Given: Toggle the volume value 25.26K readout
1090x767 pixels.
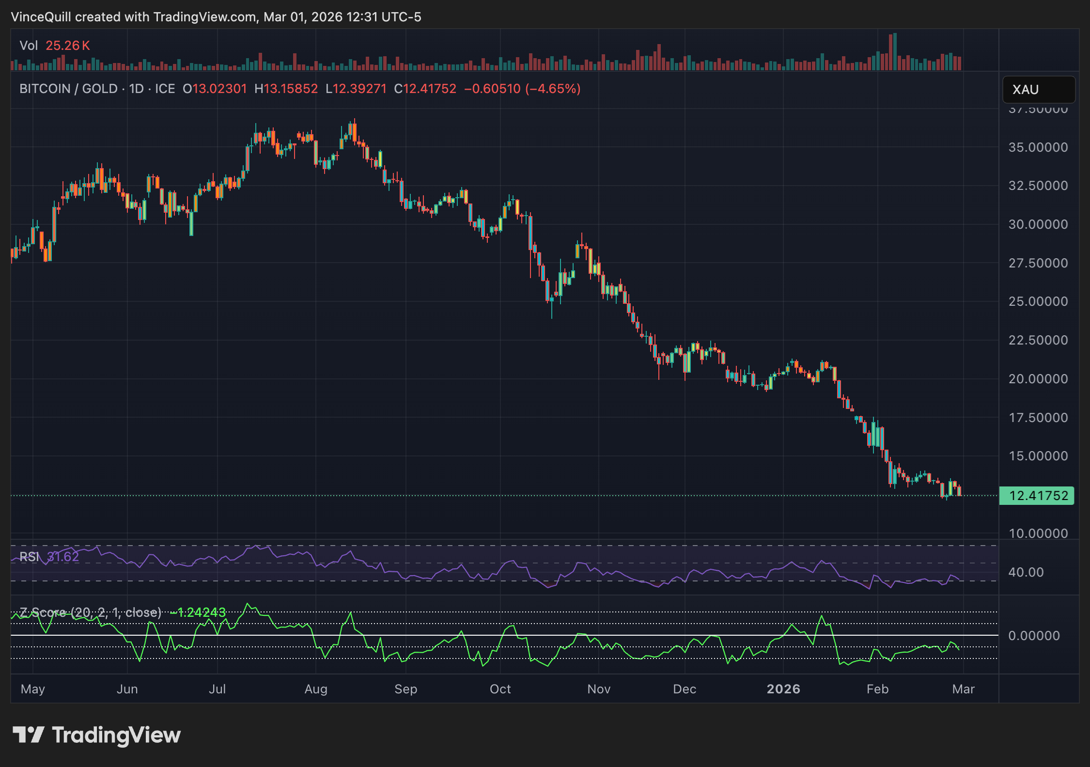Looking at the screenshot, I should (x=67, y=45).
